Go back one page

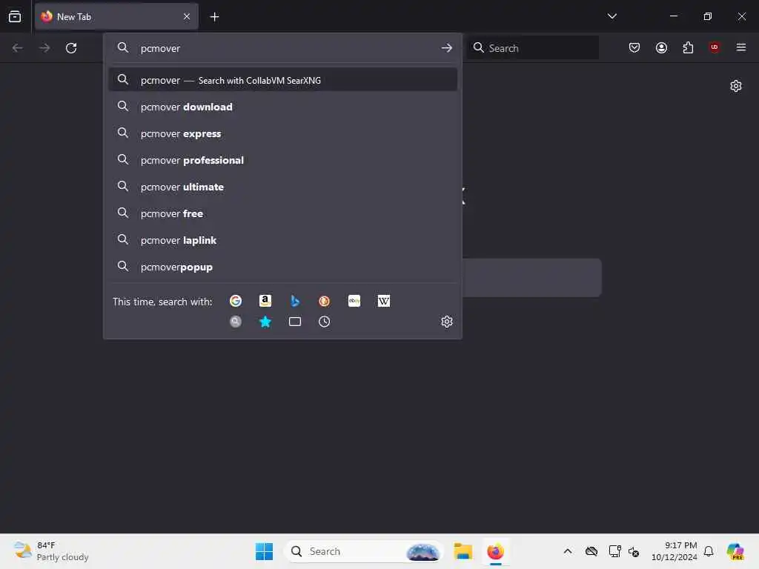[x=18, y=48]
